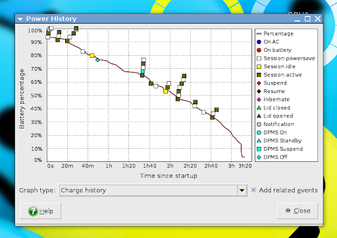Open the window menu arrow beside Power History

pos(20,19)
